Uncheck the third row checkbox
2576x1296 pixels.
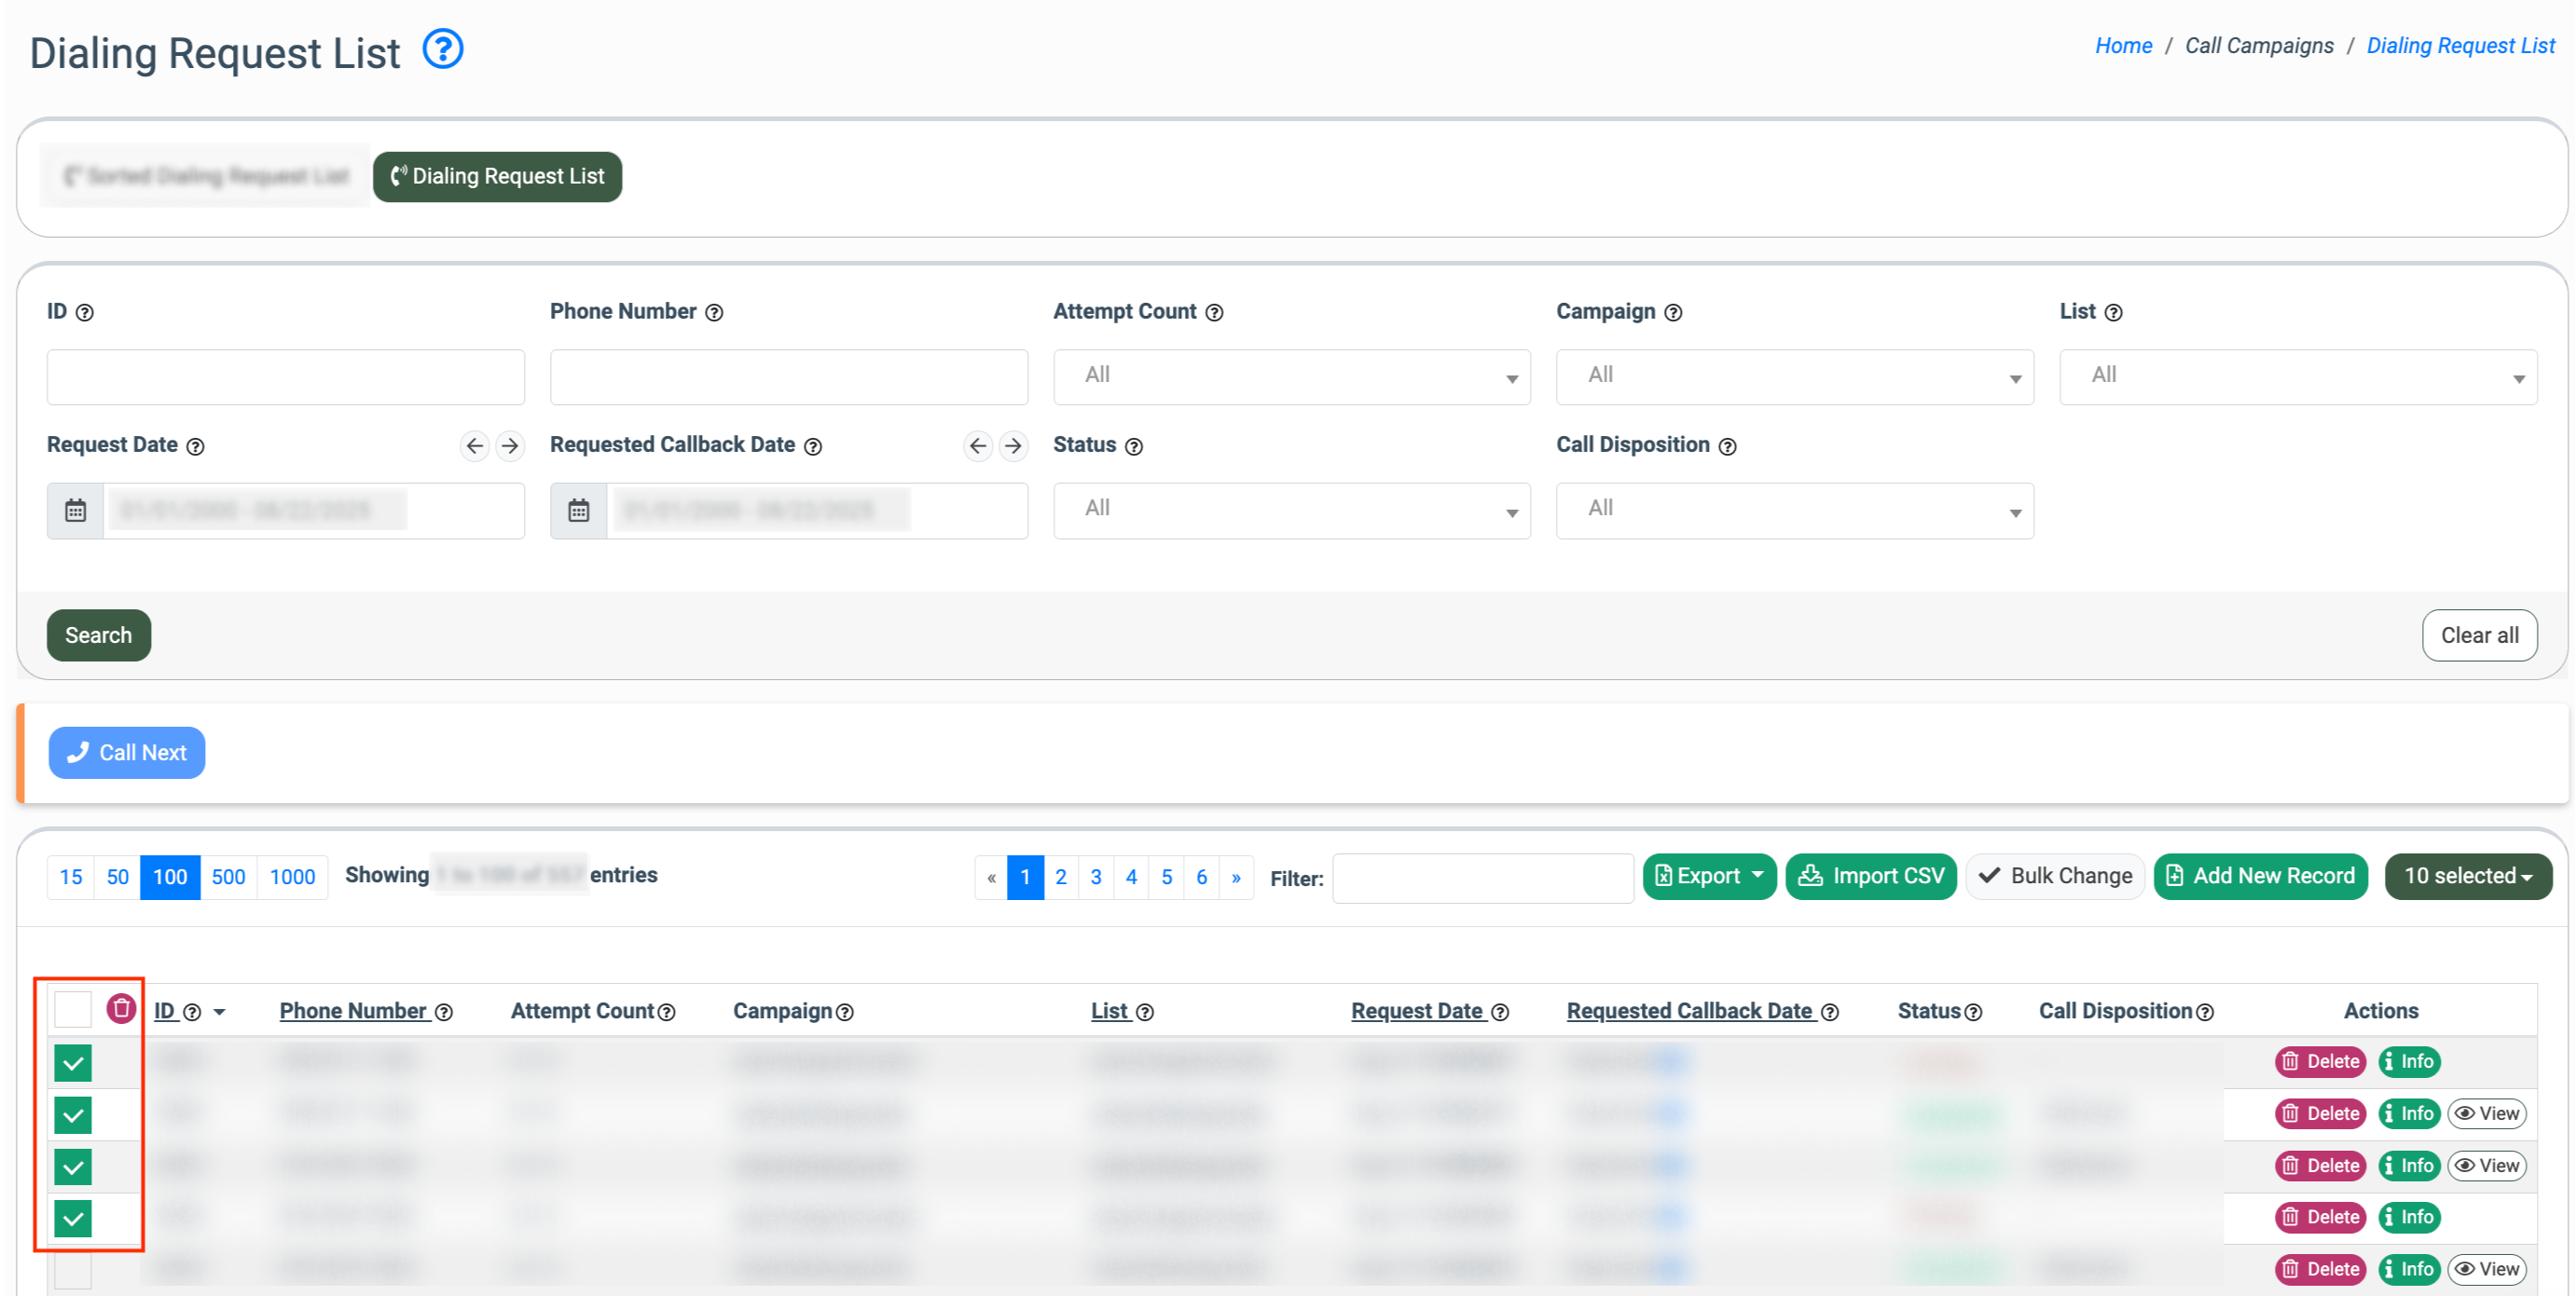coord(73,1167)
